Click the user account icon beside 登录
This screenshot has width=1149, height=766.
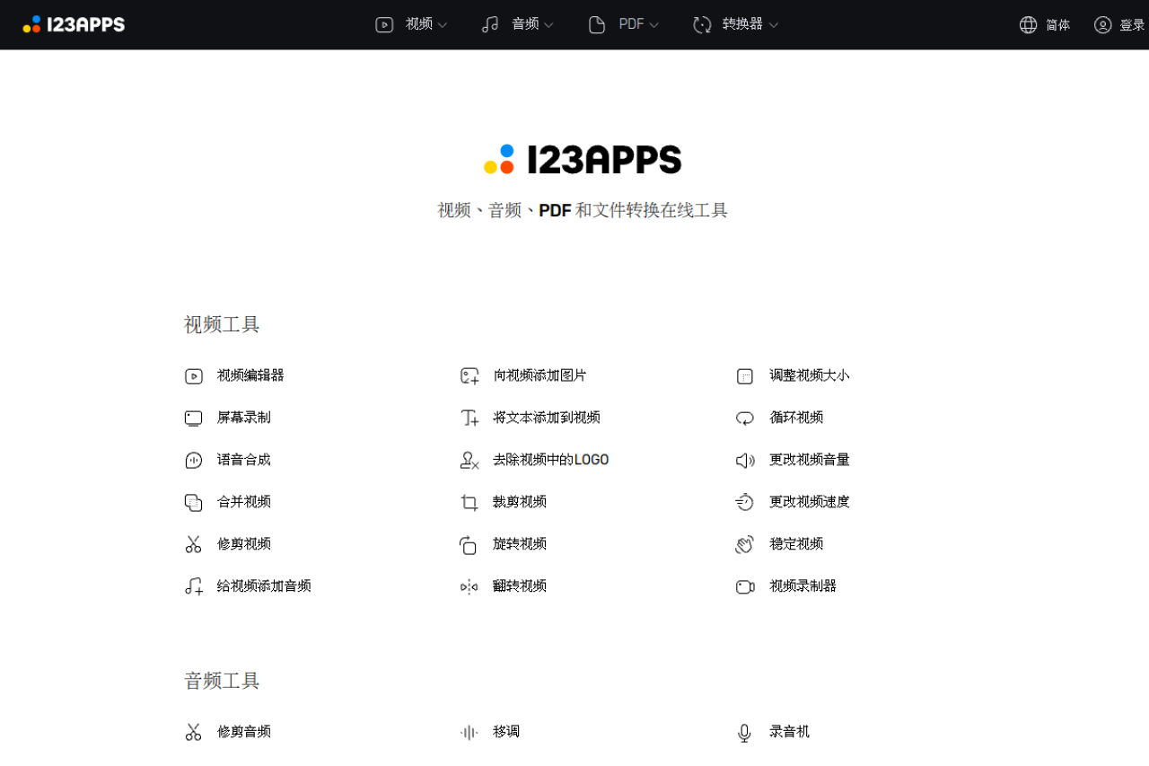1103,25
